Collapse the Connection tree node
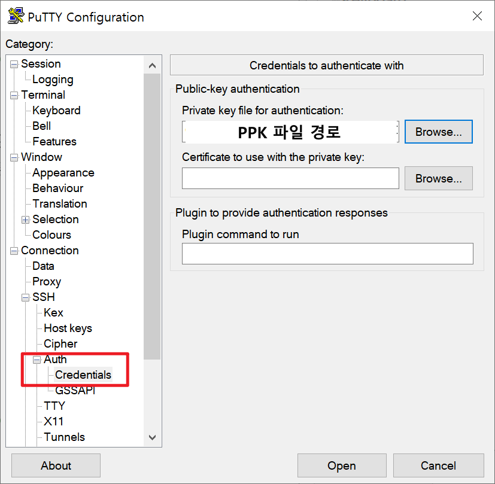This screenshot has height=484, width=495. point(14,251)
